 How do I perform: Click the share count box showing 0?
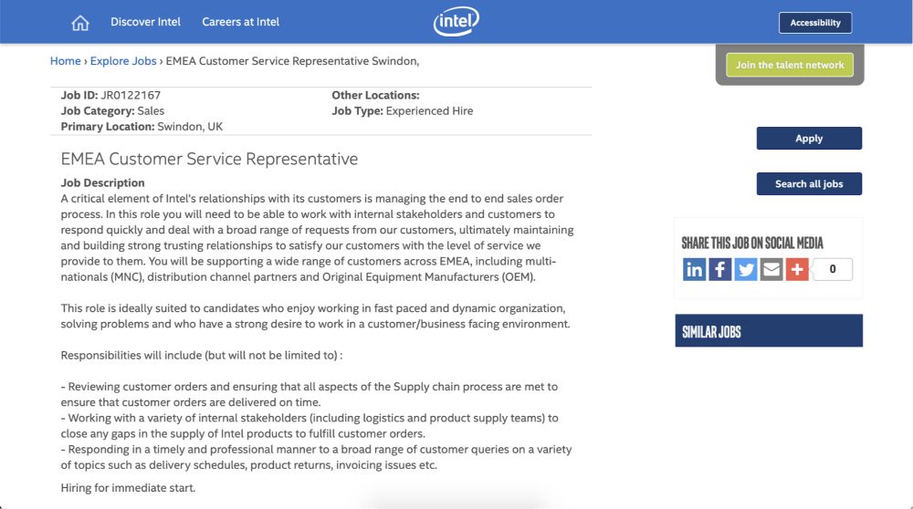(x=833, y=269)
